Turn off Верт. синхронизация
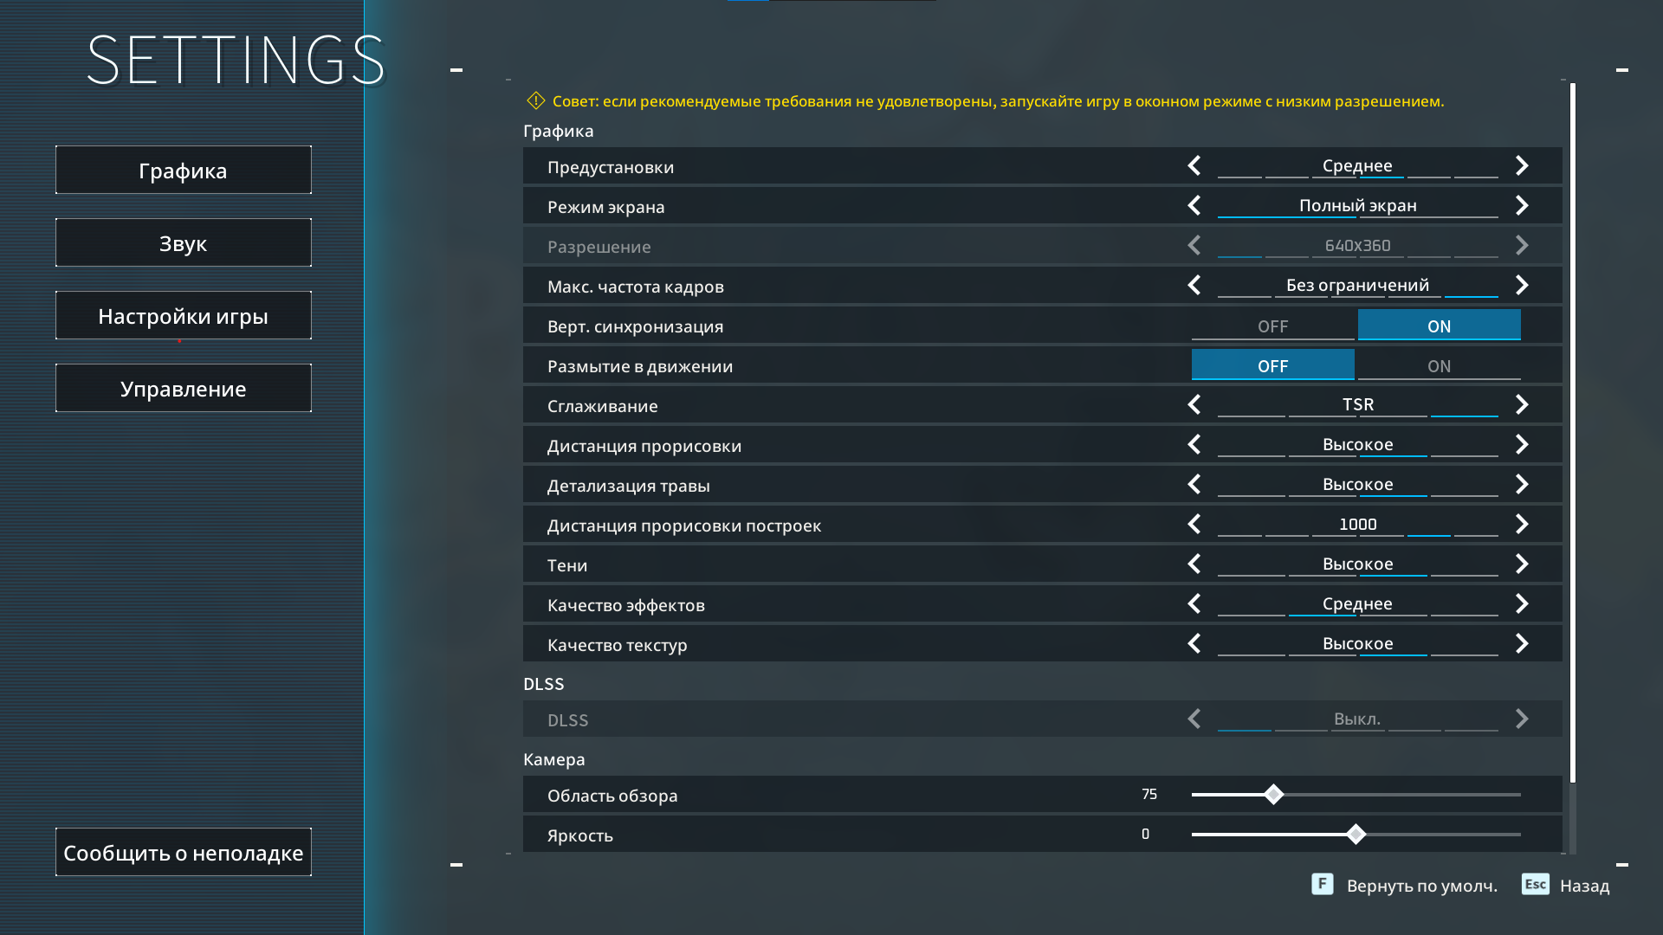 [1272, 326]
